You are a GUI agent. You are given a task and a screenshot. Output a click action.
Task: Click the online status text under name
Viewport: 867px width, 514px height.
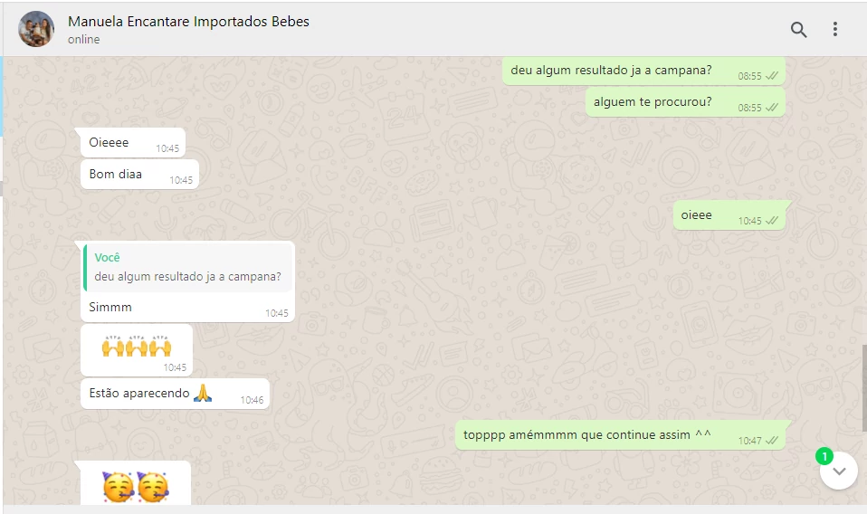(84, 40)
